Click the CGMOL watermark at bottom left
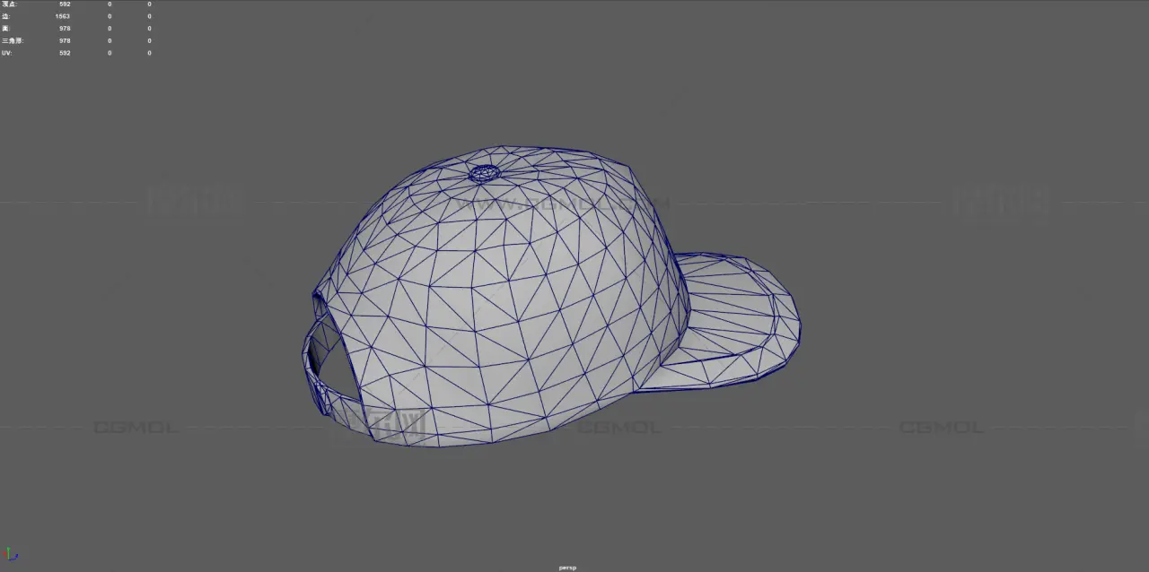The image size is (1149, 572). (x=135, y=428)
